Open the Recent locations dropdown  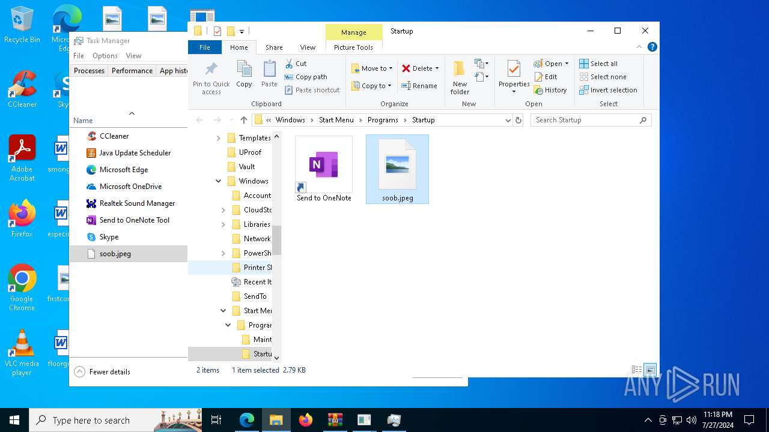pyautogui.click(x=231, y=120)
